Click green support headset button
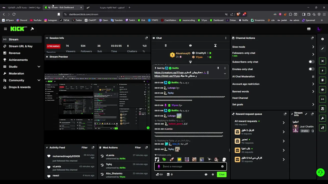 click(320, 172)
